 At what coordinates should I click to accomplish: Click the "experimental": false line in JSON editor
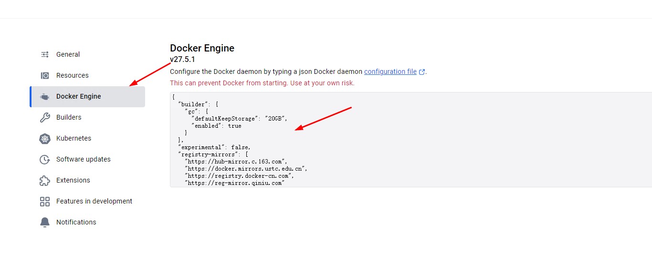[x=214, y=147]
